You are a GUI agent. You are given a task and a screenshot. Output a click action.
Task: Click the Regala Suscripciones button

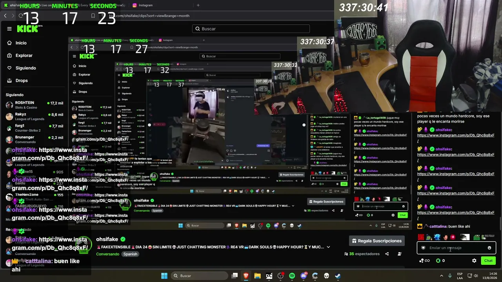[376, 241]
